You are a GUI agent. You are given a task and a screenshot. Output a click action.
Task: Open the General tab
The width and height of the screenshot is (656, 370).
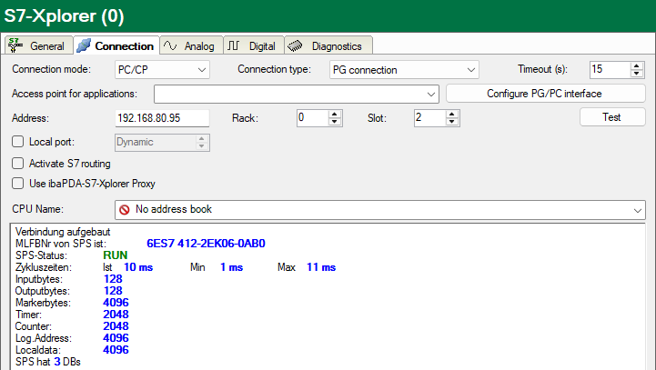(x=39, y=45)
